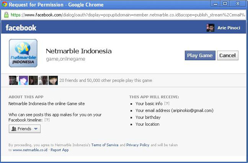The height and width of the screenshot is (163, 248).
Task: Click the first friend avatar thumbnail
Action: pos(13,80)
